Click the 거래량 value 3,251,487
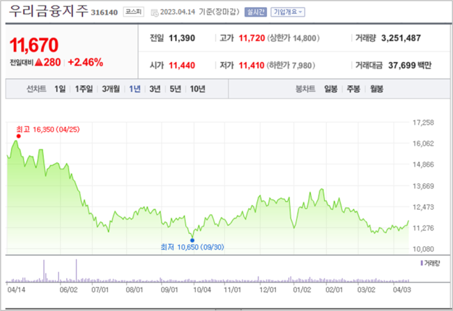Screen dimensions: 453x311 (401, 38)
